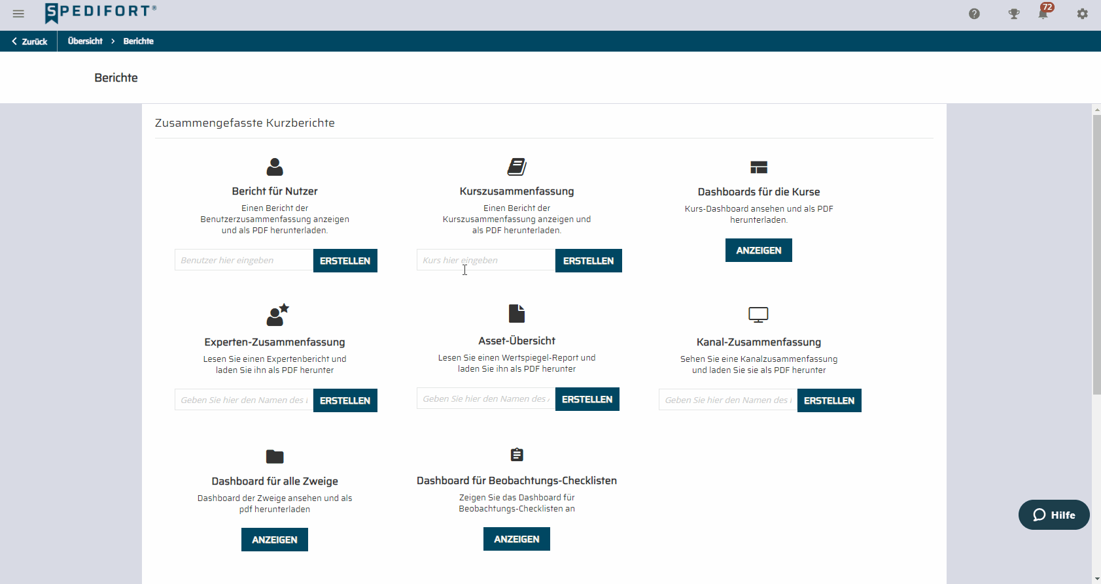
Task: Click the 'Asset-Übersicht' heading
Action: click(517, 341)
